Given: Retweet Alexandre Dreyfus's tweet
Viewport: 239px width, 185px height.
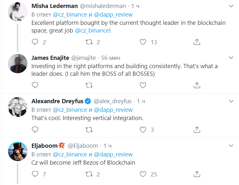Looking at the screenshot, I should click(89, 130).
